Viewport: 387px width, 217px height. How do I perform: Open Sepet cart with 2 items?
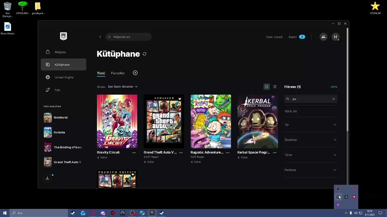(297, 37)
